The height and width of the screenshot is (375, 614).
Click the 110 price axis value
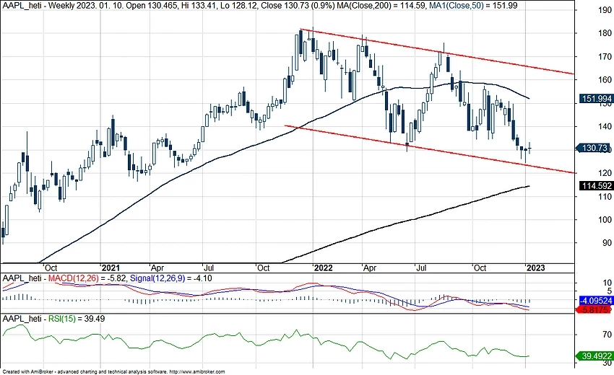pos(605,196)
